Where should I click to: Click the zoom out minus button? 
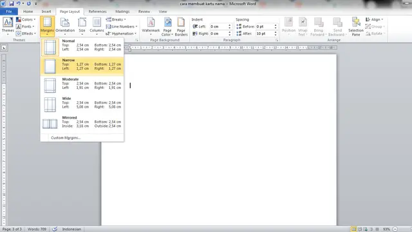pyautogui.click(x=395, y=229)
